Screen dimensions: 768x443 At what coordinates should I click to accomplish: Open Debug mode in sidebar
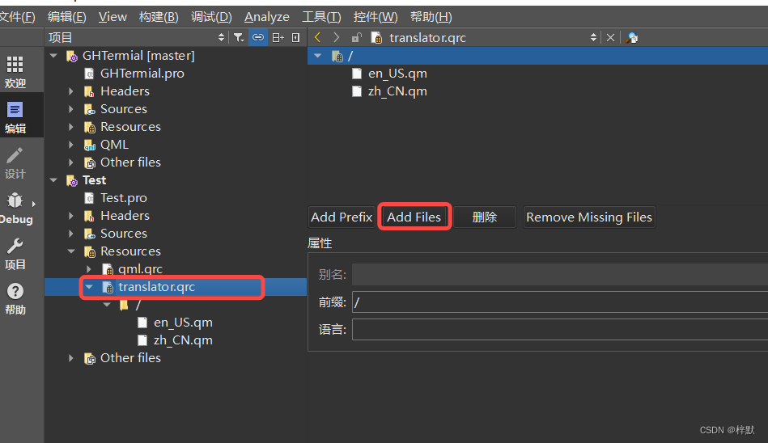[15, 208]
